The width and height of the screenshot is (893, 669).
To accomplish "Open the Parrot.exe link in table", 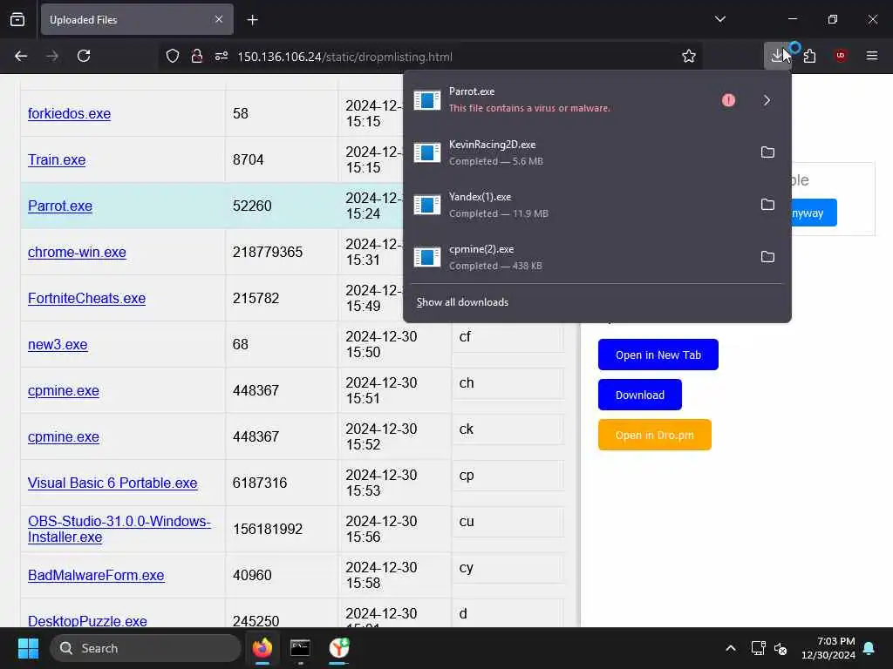I will [60, 206].
